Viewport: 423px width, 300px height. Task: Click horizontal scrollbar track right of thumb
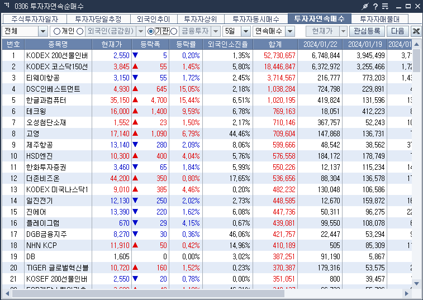pos(343,293)
